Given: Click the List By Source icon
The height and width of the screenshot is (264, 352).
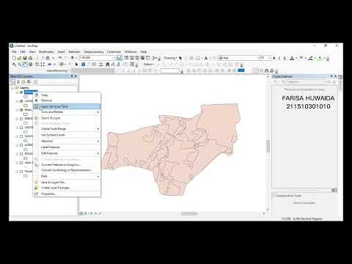Looking at the screenshot, I should [x=18, y=81].
